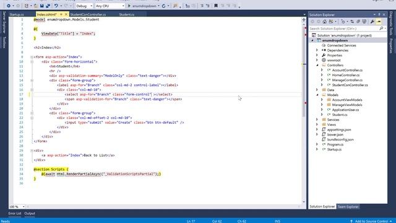
Task: Click the Pending Changes Filter icon
Action: 343,22
